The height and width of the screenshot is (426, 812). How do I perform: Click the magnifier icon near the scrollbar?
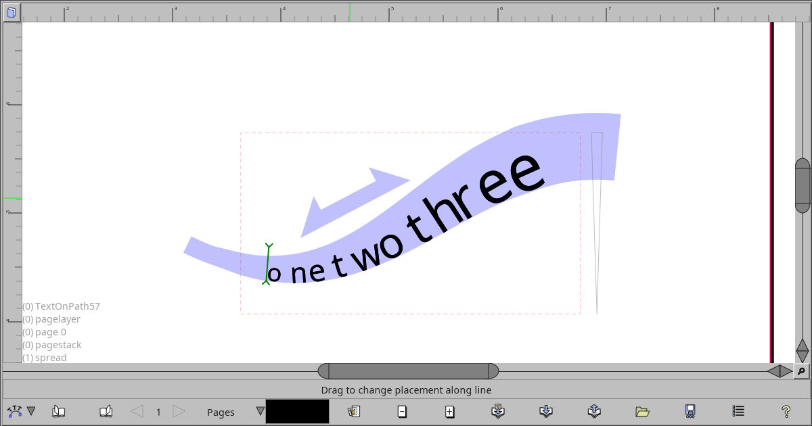[x=801, y=371]
